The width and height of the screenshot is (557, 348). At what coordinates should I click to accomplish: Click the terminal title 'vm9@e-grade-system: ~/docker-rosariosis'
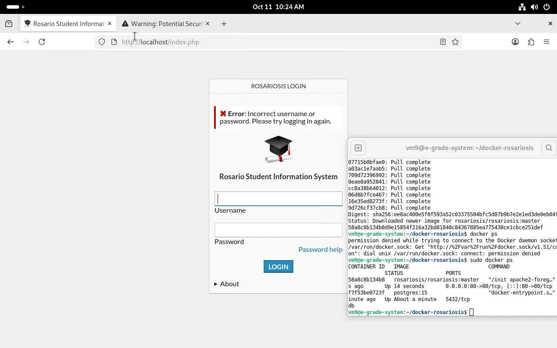(x=470, y=148)
